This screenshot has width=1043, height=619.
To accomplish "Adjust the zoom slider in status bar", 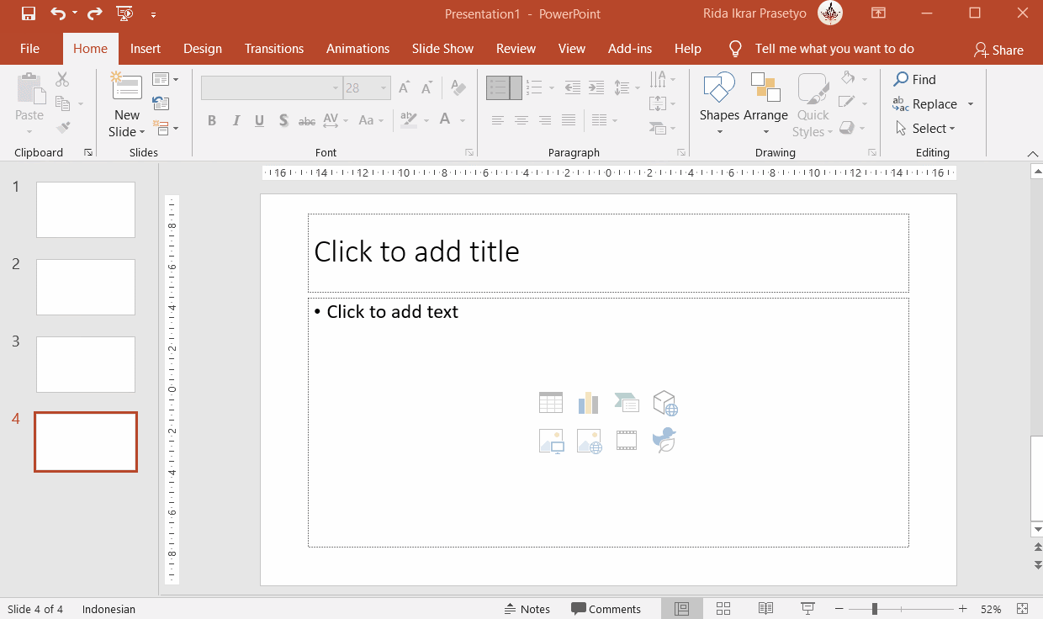I will pyautogui.click(x=875, y=609).
